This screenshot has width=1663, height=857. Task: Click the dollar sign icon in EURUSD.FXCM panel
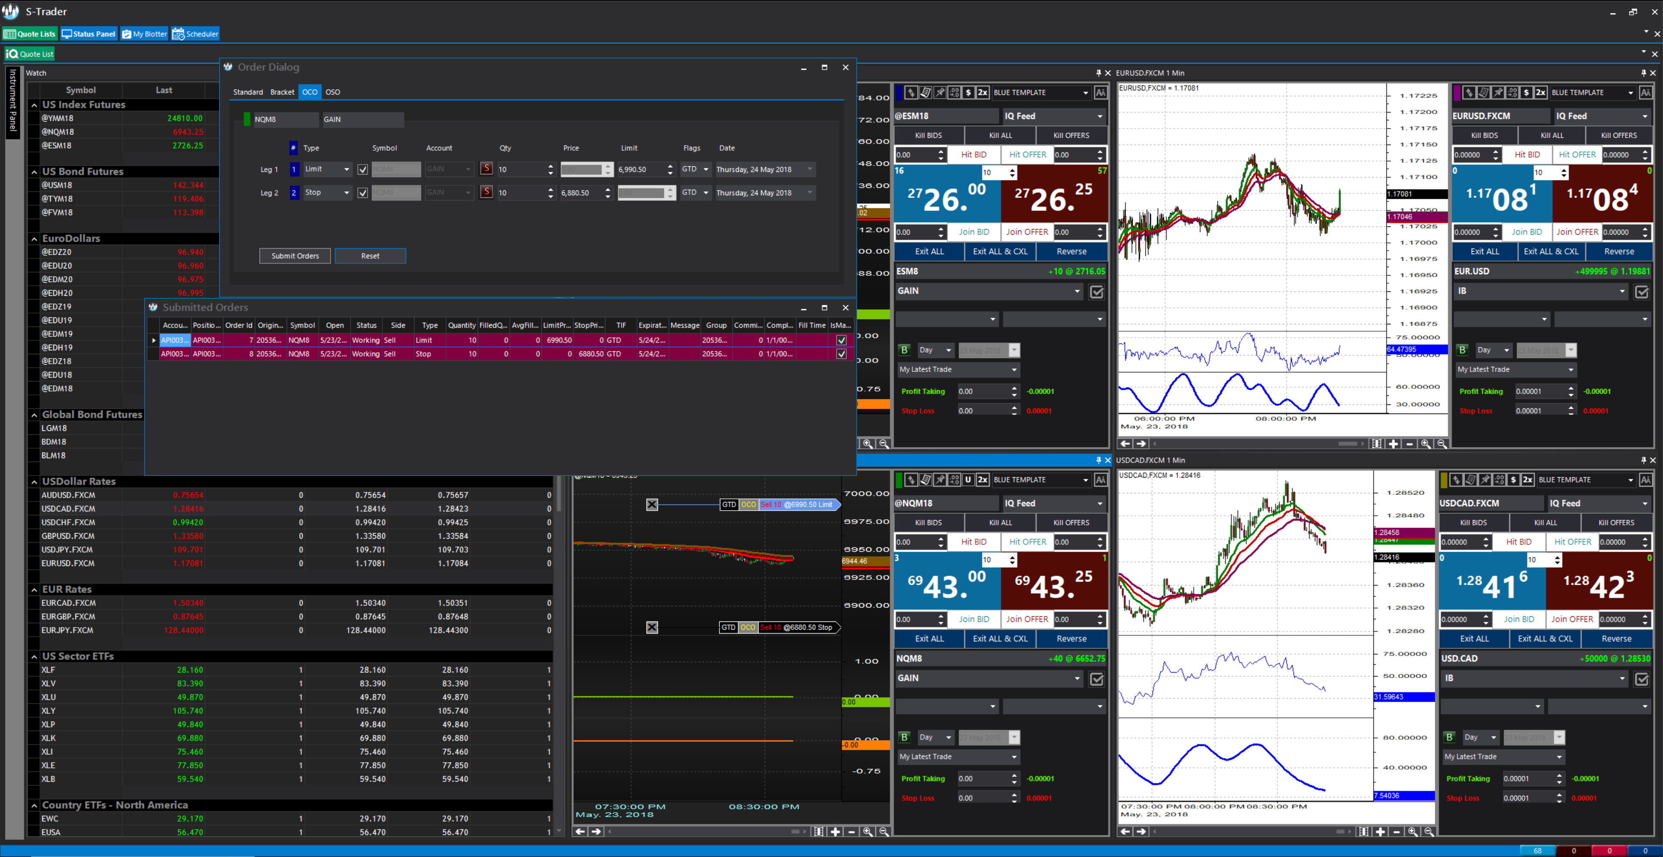coord(1526,93)
